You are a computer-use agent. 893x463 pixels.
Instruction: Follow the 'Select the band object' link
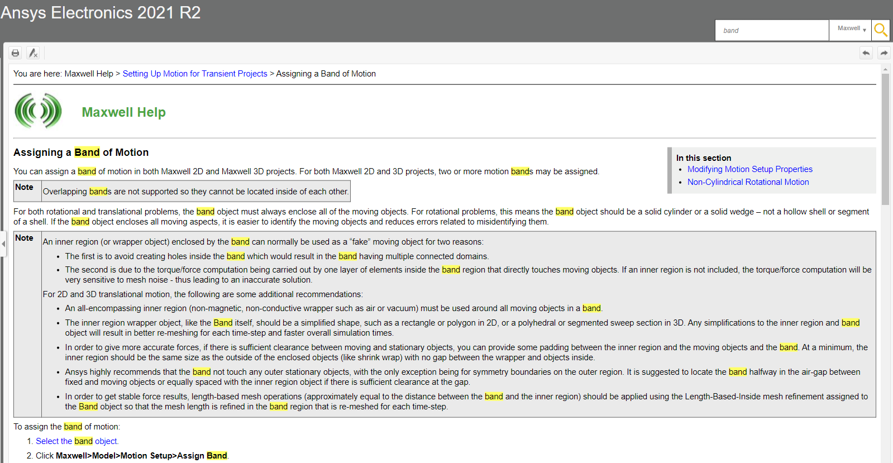[x=77, y=441]
